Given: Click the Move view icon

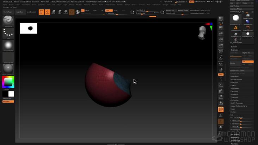Looking at the screenshot, I should [221, 91].
